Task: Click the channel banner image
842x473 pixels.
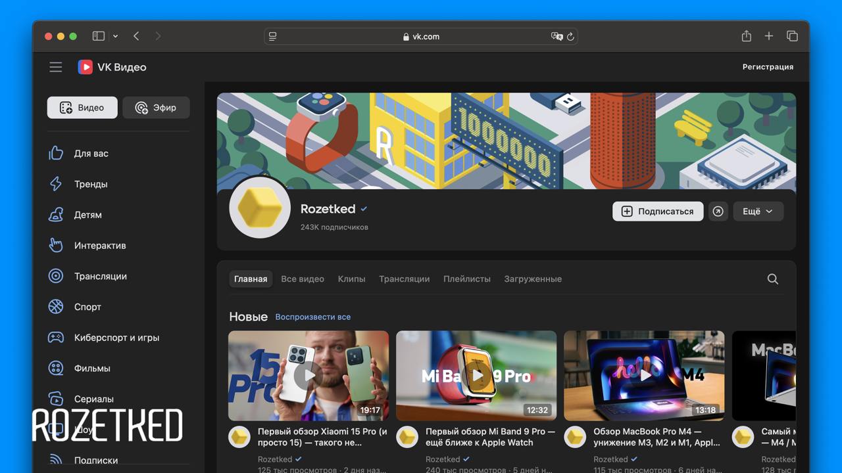Action: 507,141
